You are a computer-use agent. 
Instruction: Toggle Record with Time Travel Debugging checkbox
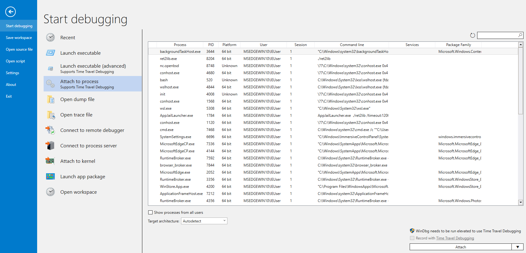click(412, 238)
